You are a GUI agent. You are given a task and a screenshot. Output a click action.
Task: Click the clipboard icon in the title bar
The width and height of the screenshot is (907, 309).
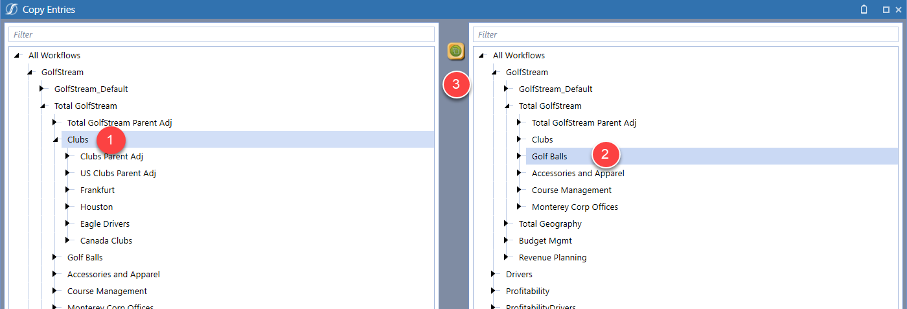tap(864, 9)
